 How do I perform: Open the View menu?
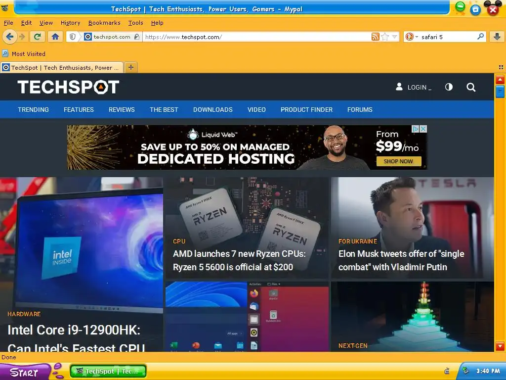tap(46, 23)
